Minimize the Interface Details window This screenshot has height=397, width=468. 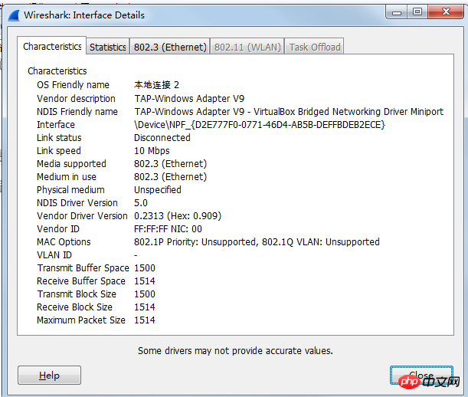[x=397, y=12]
